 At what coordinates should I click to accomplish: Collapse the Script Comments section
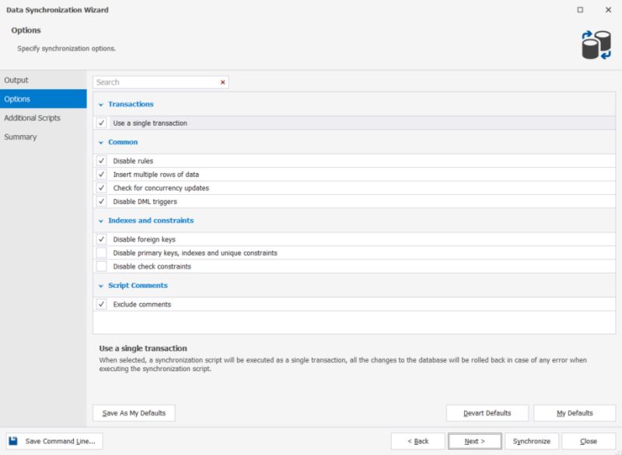coord(100,285)
